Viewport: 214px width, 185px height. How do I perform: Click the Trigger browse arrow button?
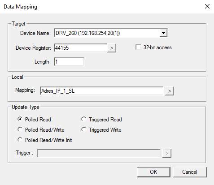click(167, 153)
